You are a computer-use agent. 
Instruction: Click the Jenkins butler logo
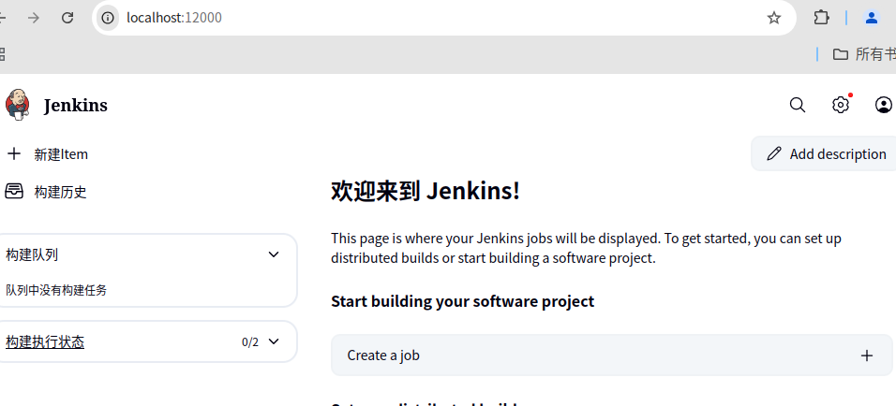(x=17, y=105)
